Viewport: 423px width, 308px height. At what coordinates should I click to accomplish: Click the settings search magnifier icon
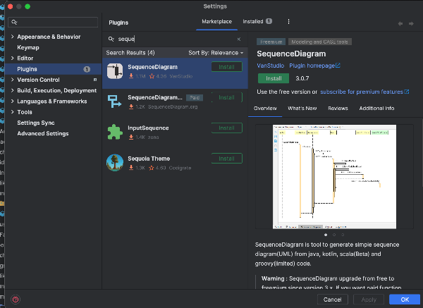pyautogui.click(x=14, y=22)
